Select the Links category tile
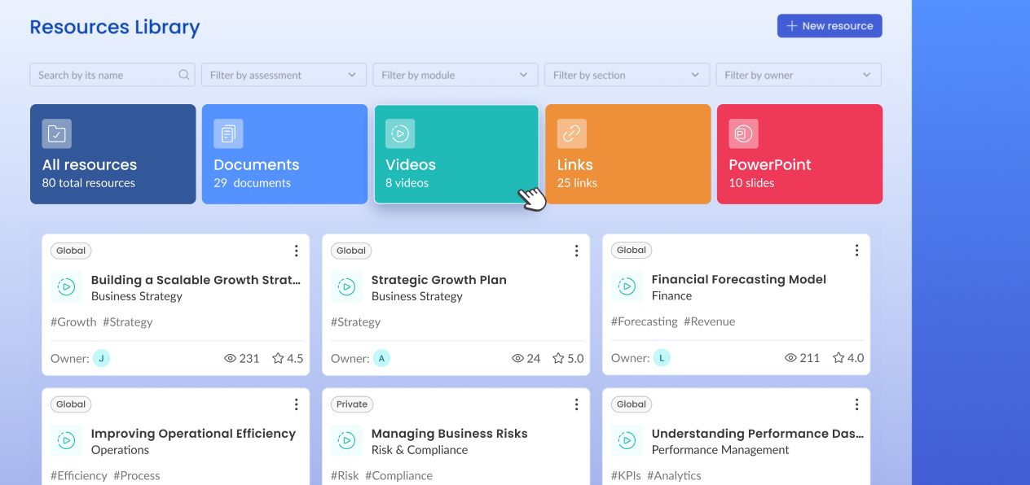 pos(628,154)
